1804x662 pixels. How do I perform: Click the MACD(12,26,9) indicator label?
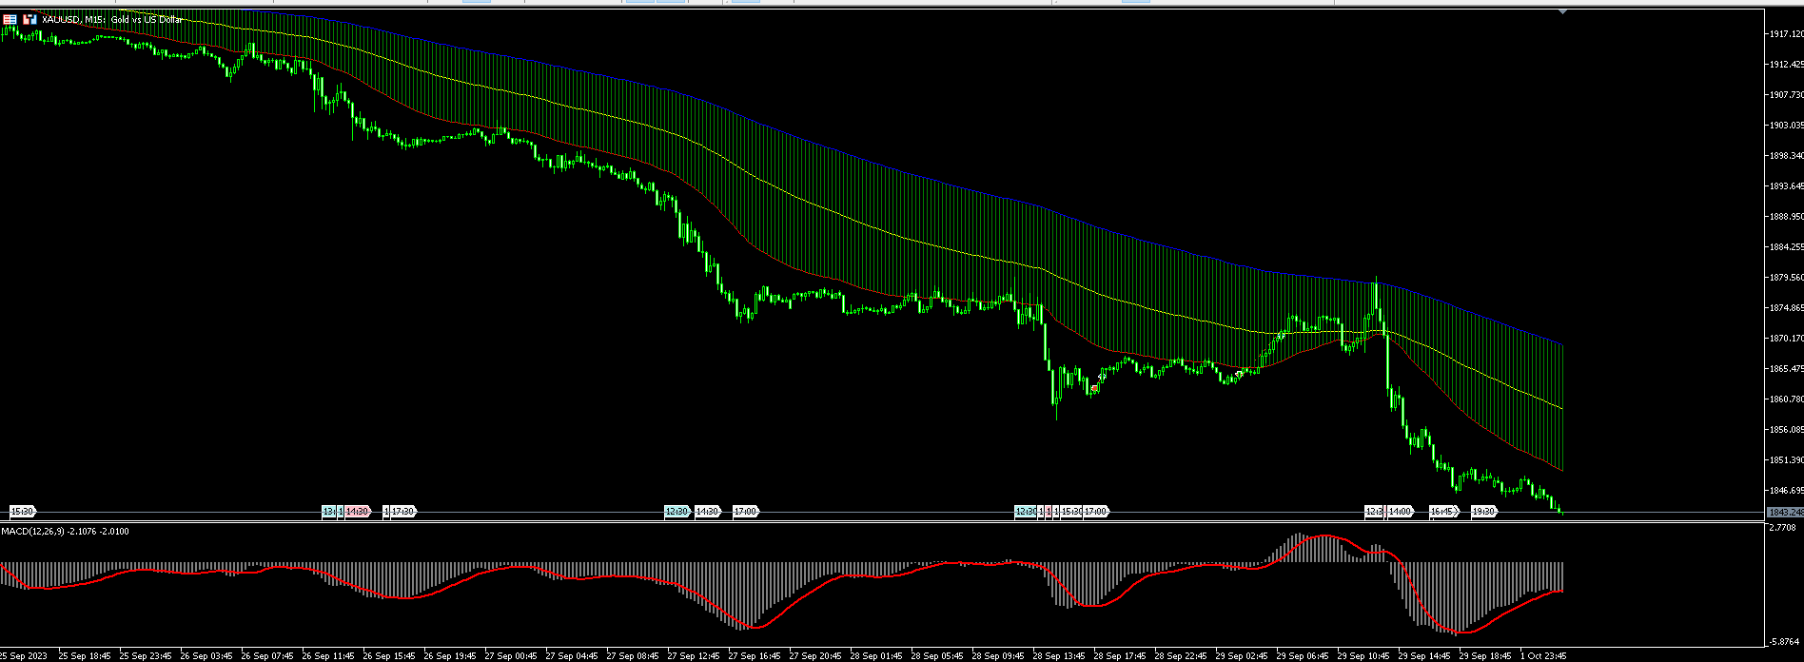coord(65,531)
